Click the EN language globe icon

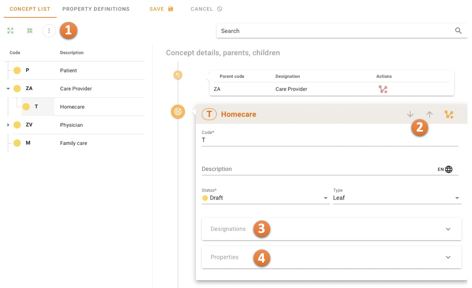[449, 169]
